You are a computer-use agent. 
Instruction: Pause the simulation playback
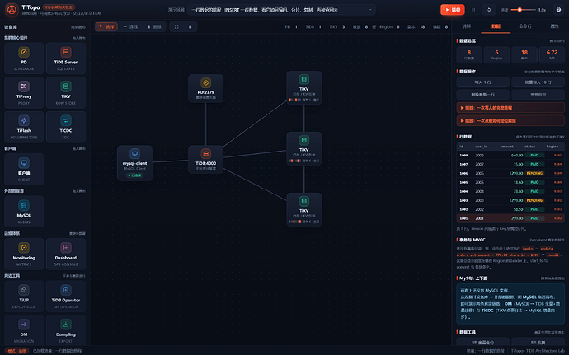[473, 10]
